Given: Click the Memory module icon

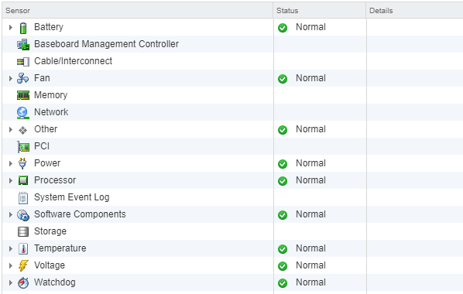Looking at the screenshot, I should tap(23, 95).
